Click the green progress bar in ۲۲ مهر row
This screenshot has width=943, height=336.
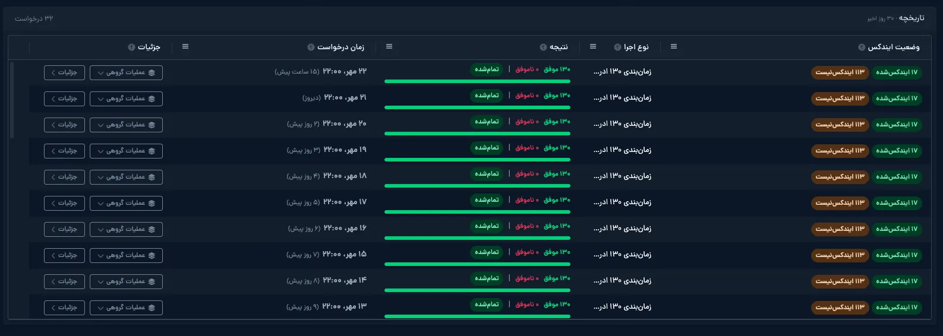point(477,81)
